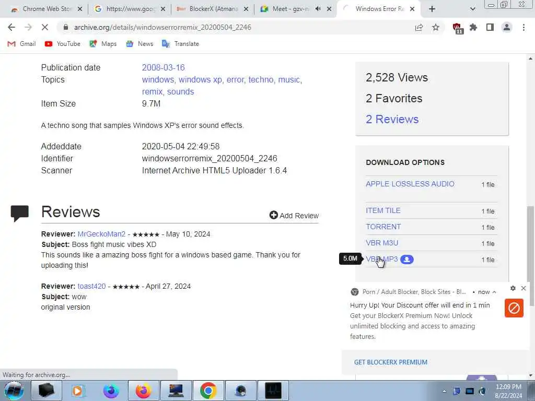Open the media player taskbar icon
The image size is (535, 401).
pyautogui.click(x=78, y=391)
